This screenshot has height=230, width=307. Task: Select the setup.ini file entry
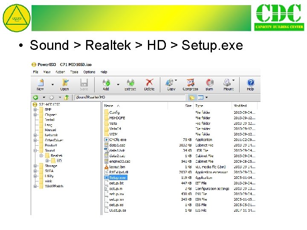click(x=116, y=189)
